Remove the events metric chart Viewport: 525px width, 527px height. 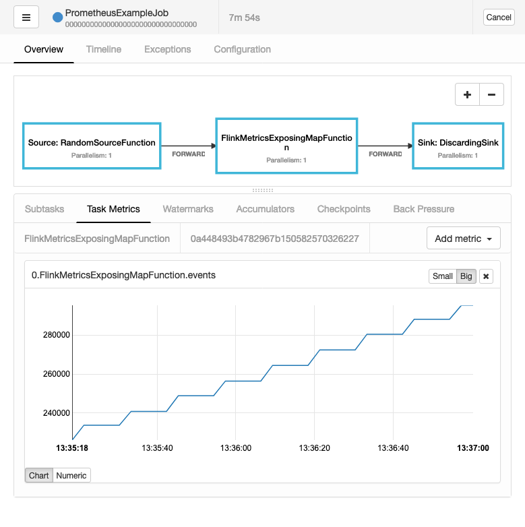click(486, 276)
